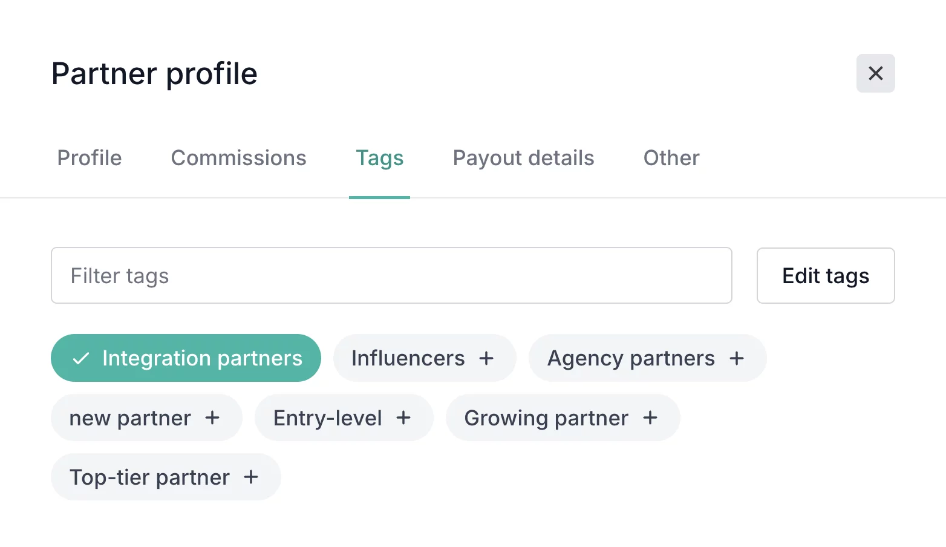Image resolution: width=946 pixels, height=547 pixels.
Task: Tap the plus icon on Top-tier partner
Action: point(251,477)
